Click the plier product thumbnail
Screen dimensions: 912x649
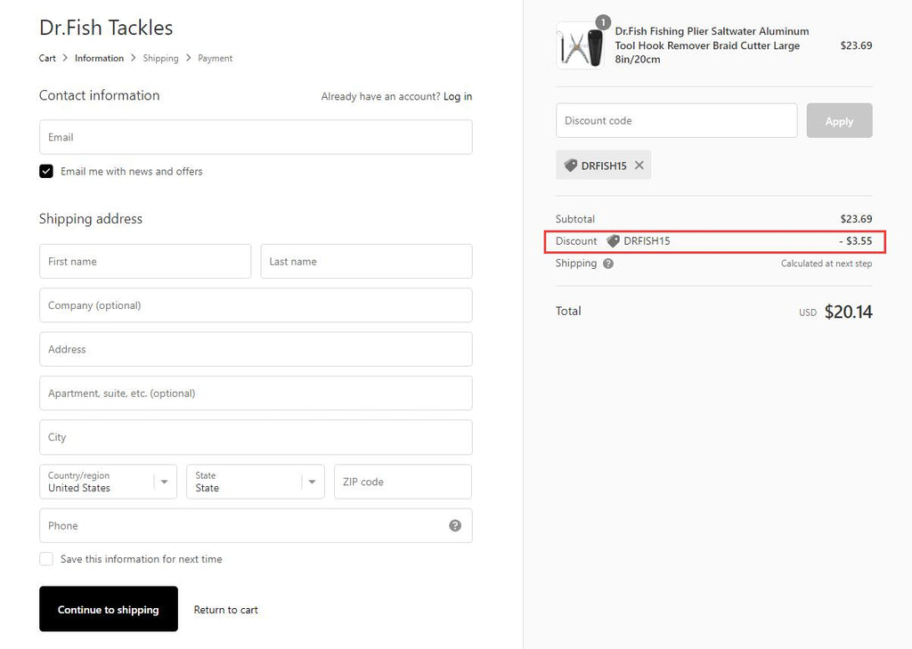(580, 45)
